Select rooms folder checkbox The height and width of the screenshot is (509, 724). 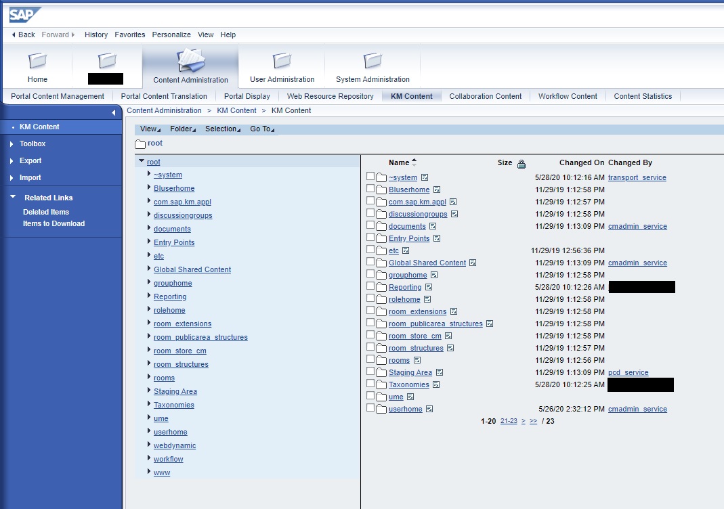(x=370, y=359)
